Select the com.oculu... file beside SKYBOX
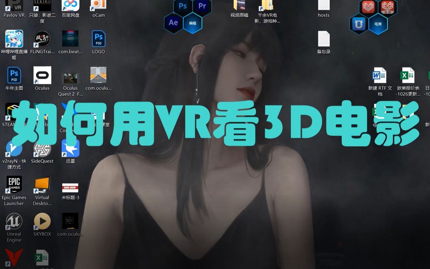This screenshot has height=269, width=430. point(71,221)
